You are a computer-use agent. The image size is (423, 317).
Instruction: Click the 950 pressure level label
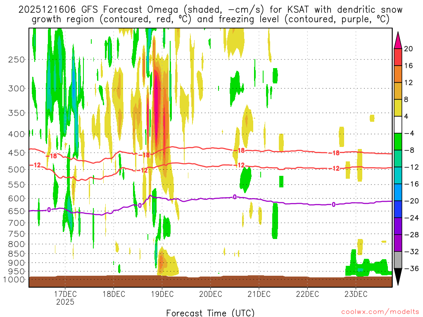coord(17,272)
